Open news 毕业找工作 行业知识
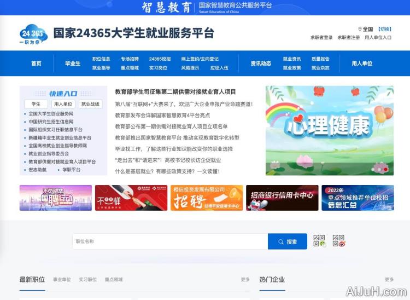This screenshot has height=300, width=410. tap(174, 149)
